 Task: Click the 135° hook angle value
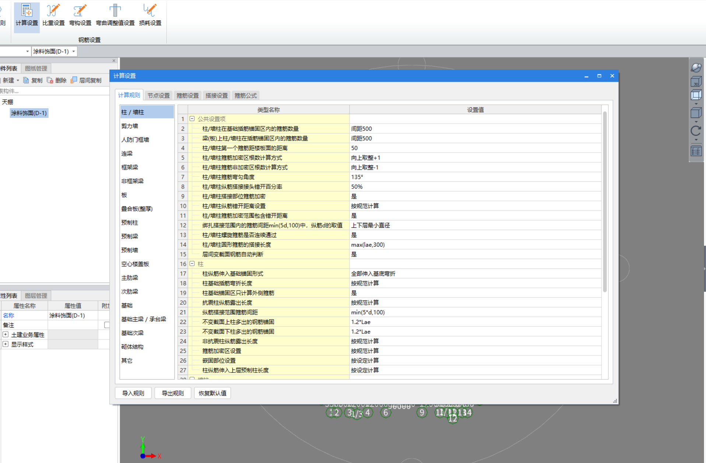tap(475, 177)
